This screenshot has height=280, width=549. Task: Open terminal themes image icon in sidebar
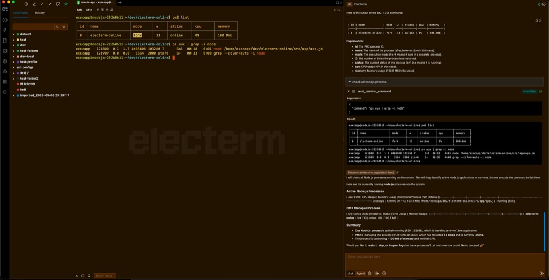[x=4, y=51]
